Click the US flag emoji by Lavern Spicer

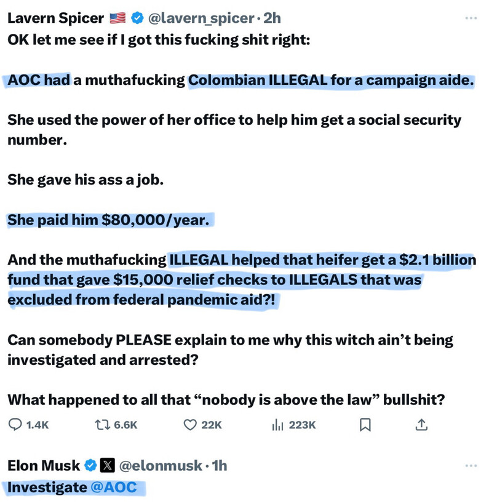coord(117,18)
